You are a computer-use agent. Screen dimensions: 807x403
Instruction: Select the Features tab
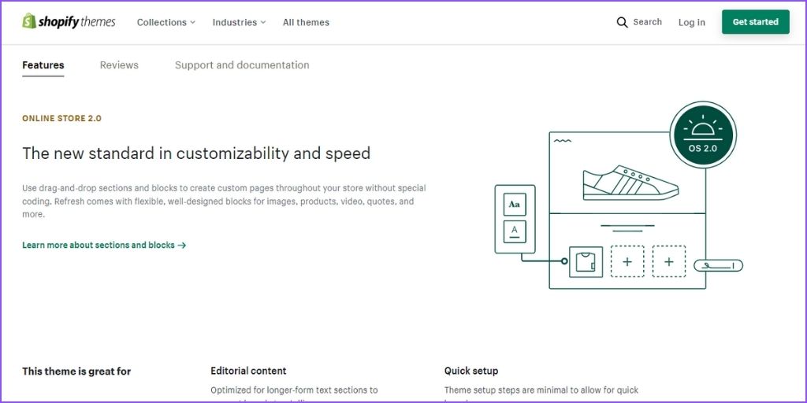point(43,65)
